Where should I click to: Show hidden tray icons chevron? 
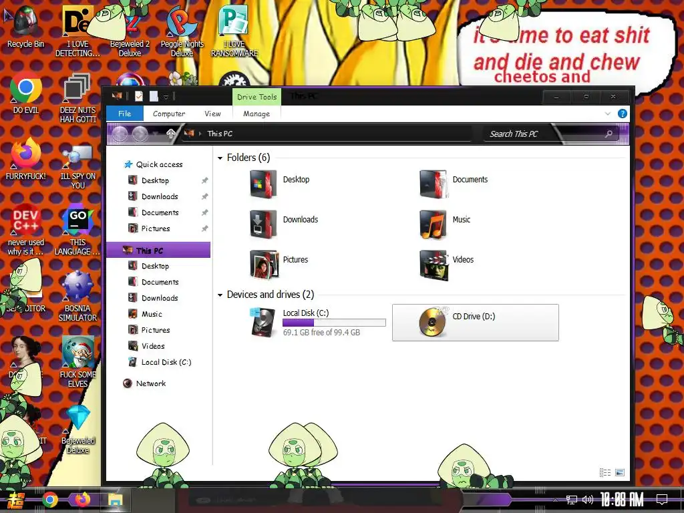[x=555, y=500]
